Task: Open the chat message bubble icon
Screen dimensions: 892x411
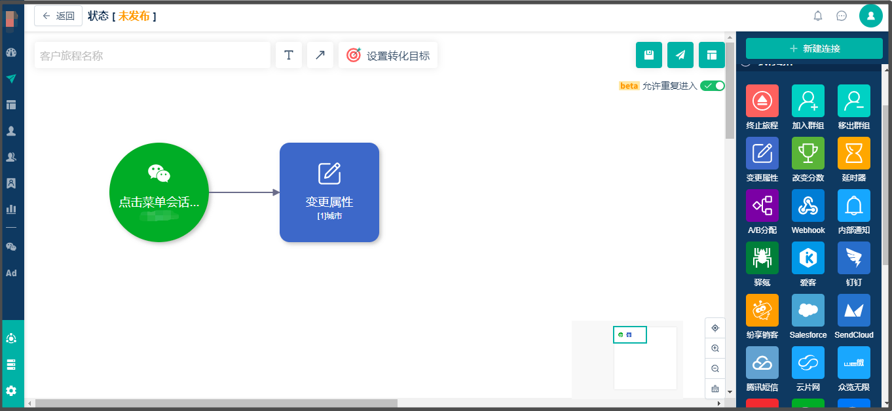Action: [x=842, y=16]
